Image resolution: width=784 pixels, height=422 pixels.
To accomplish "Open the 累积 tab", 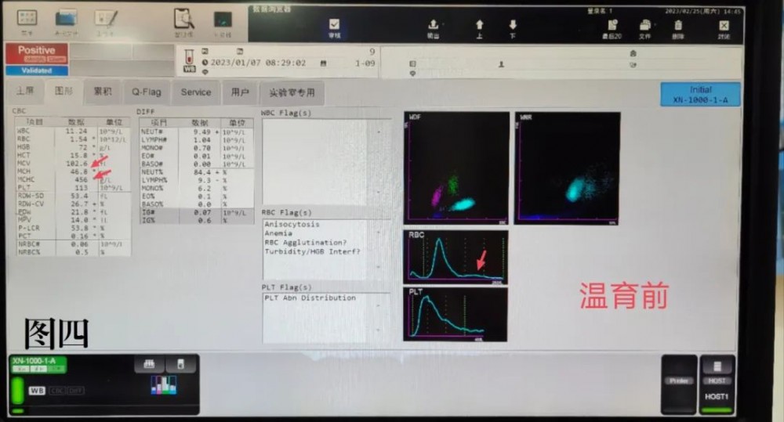I will pyautogui.click(x=103, y=92).
